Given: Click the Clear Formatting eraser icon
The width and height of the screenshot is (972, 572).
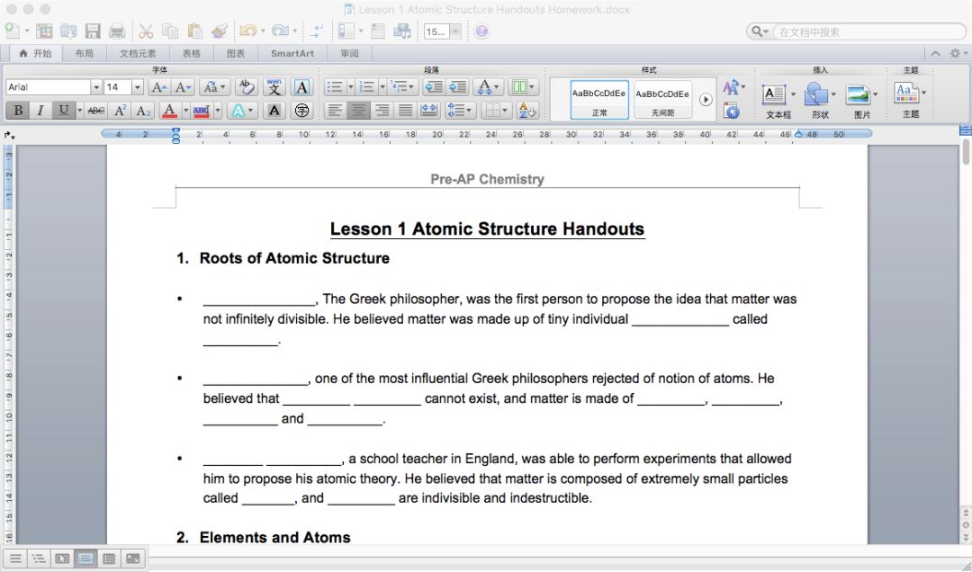Looking at the screenshot, I should tap(246, 87).
